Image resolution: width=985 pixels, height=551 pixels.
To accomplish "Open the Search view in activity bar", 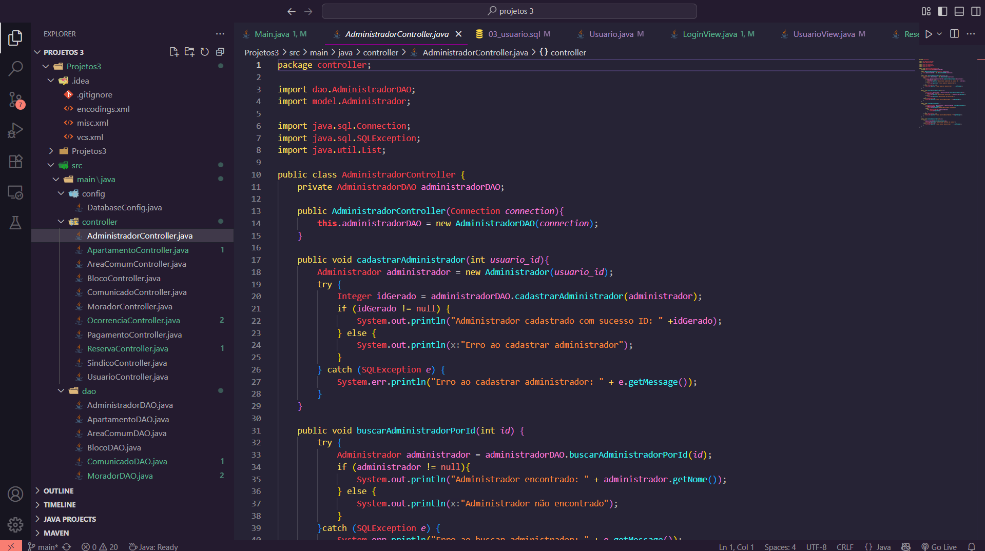I will 15,68.
